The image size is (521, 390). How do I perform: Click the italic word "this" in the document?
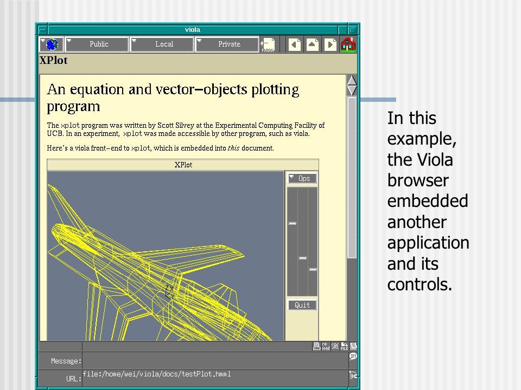click(x=233, y=148)
